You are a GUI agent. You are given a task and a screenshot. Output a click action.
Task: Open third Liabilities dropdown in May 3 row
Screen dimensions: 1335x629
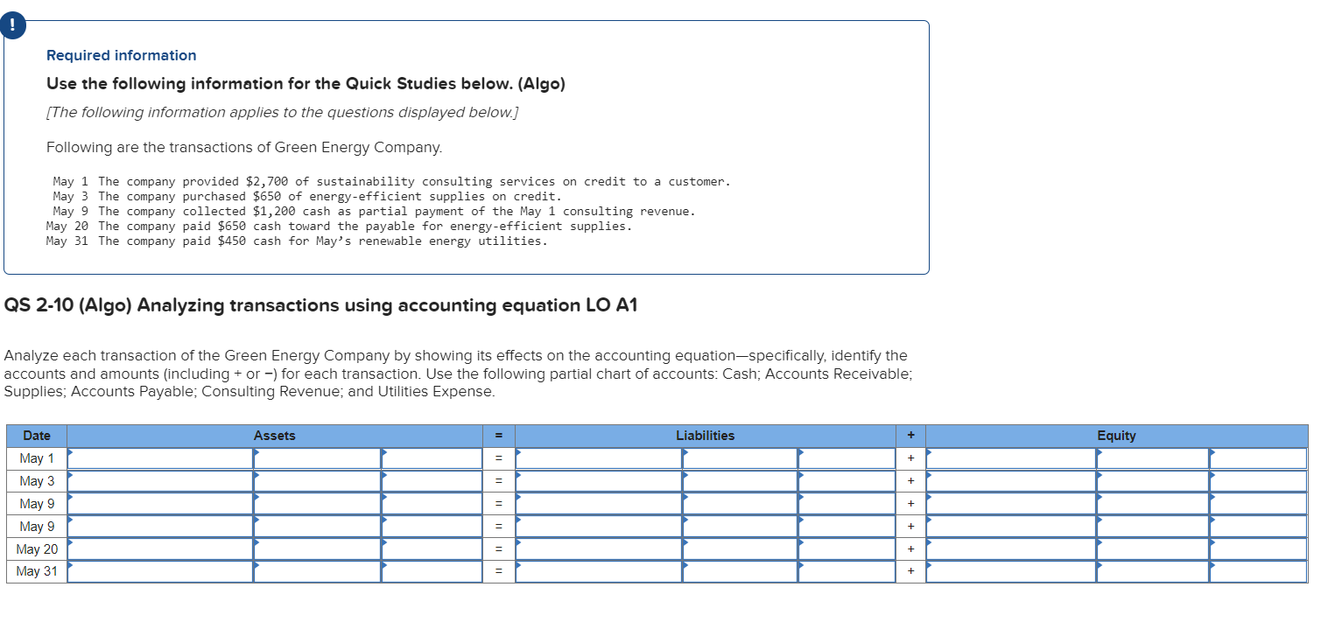pos(846,481)
